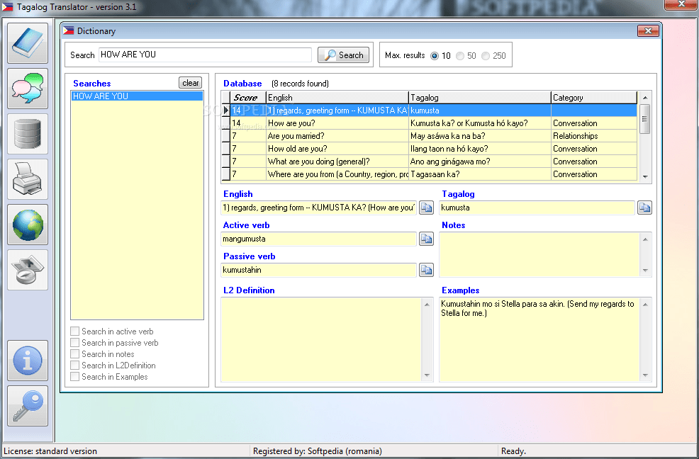Viewport: 699px width, 459px height.
Task: Select HOW ARE YOU in Searches list
Action: [138, 96]
